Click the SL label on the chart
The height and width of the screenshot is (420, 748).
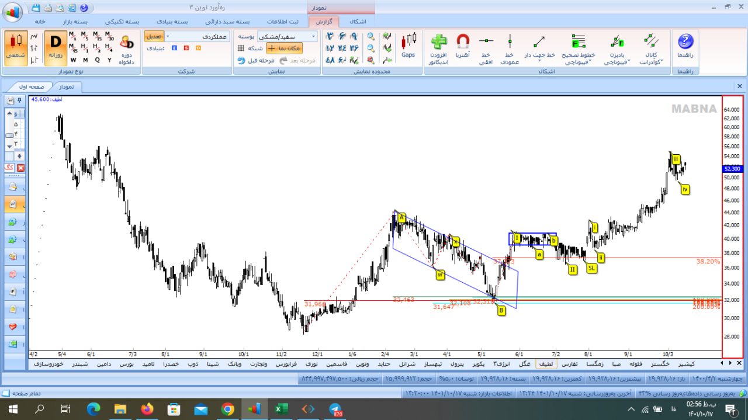592,268
